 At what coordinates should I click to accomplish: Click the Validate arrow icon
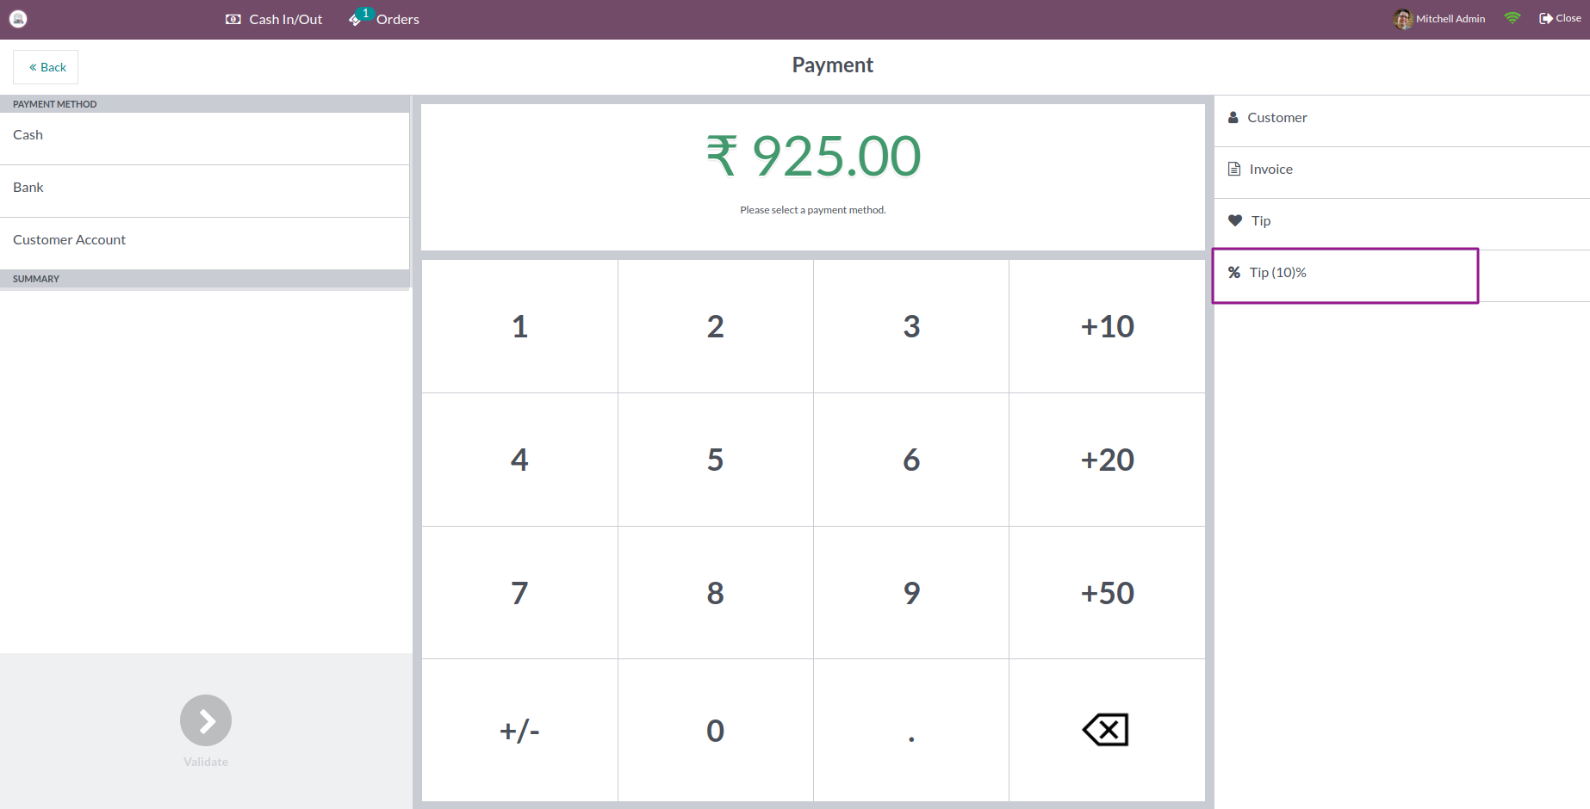(206, 720)
